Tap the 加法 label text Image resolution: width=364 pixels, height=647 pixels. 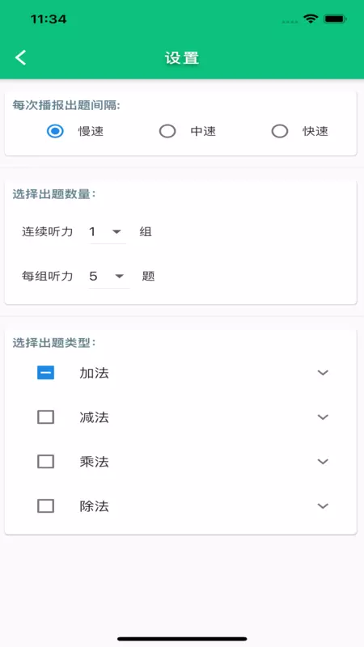click(x=94, y=373)
